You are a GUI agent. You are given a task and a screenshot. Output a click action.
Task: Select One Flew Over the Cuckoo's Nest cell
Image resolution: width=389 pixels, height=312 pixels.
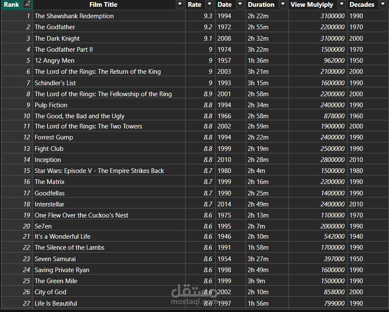(109, 215)
